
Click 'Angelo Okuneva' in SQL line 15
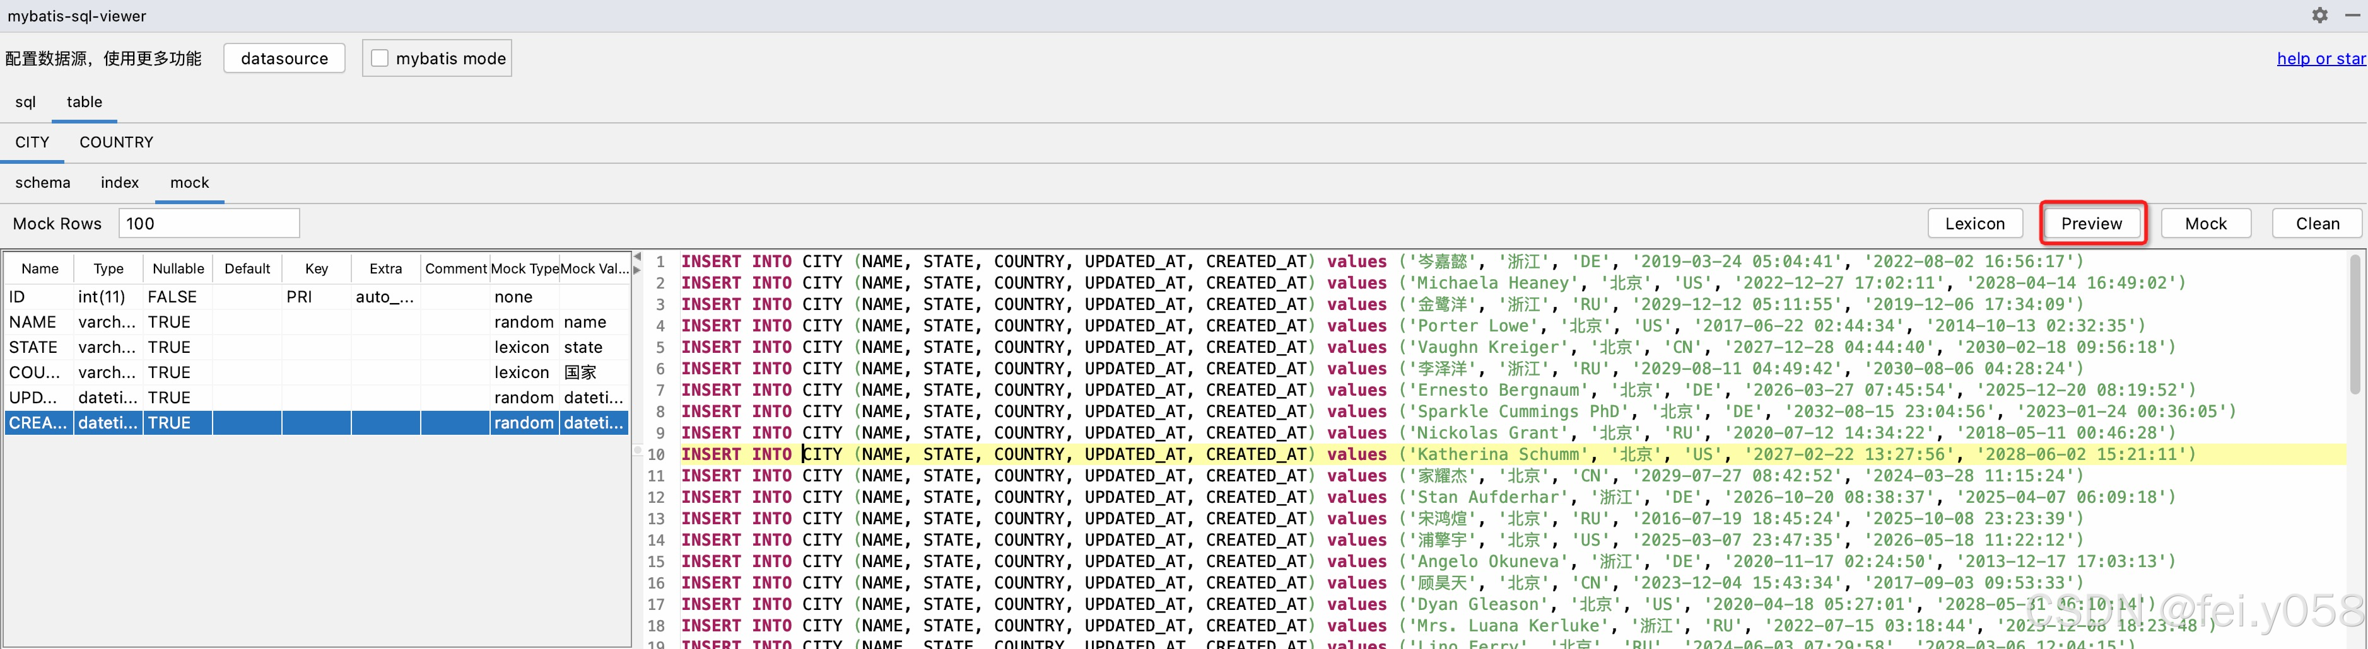pos(1487,562)
